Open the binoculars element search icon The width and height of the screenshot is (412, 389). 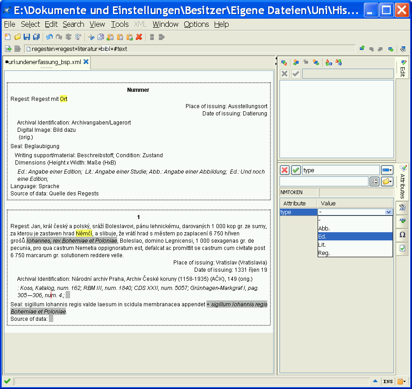[x=402, y=49]
